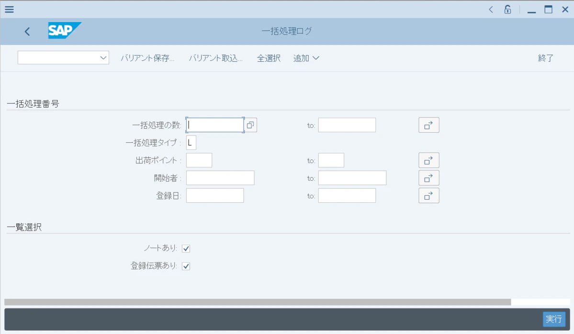The width and height of the screenshot is (574, 334).
Task: Click the 出荷ポイント from field
Action: (199, 161)
